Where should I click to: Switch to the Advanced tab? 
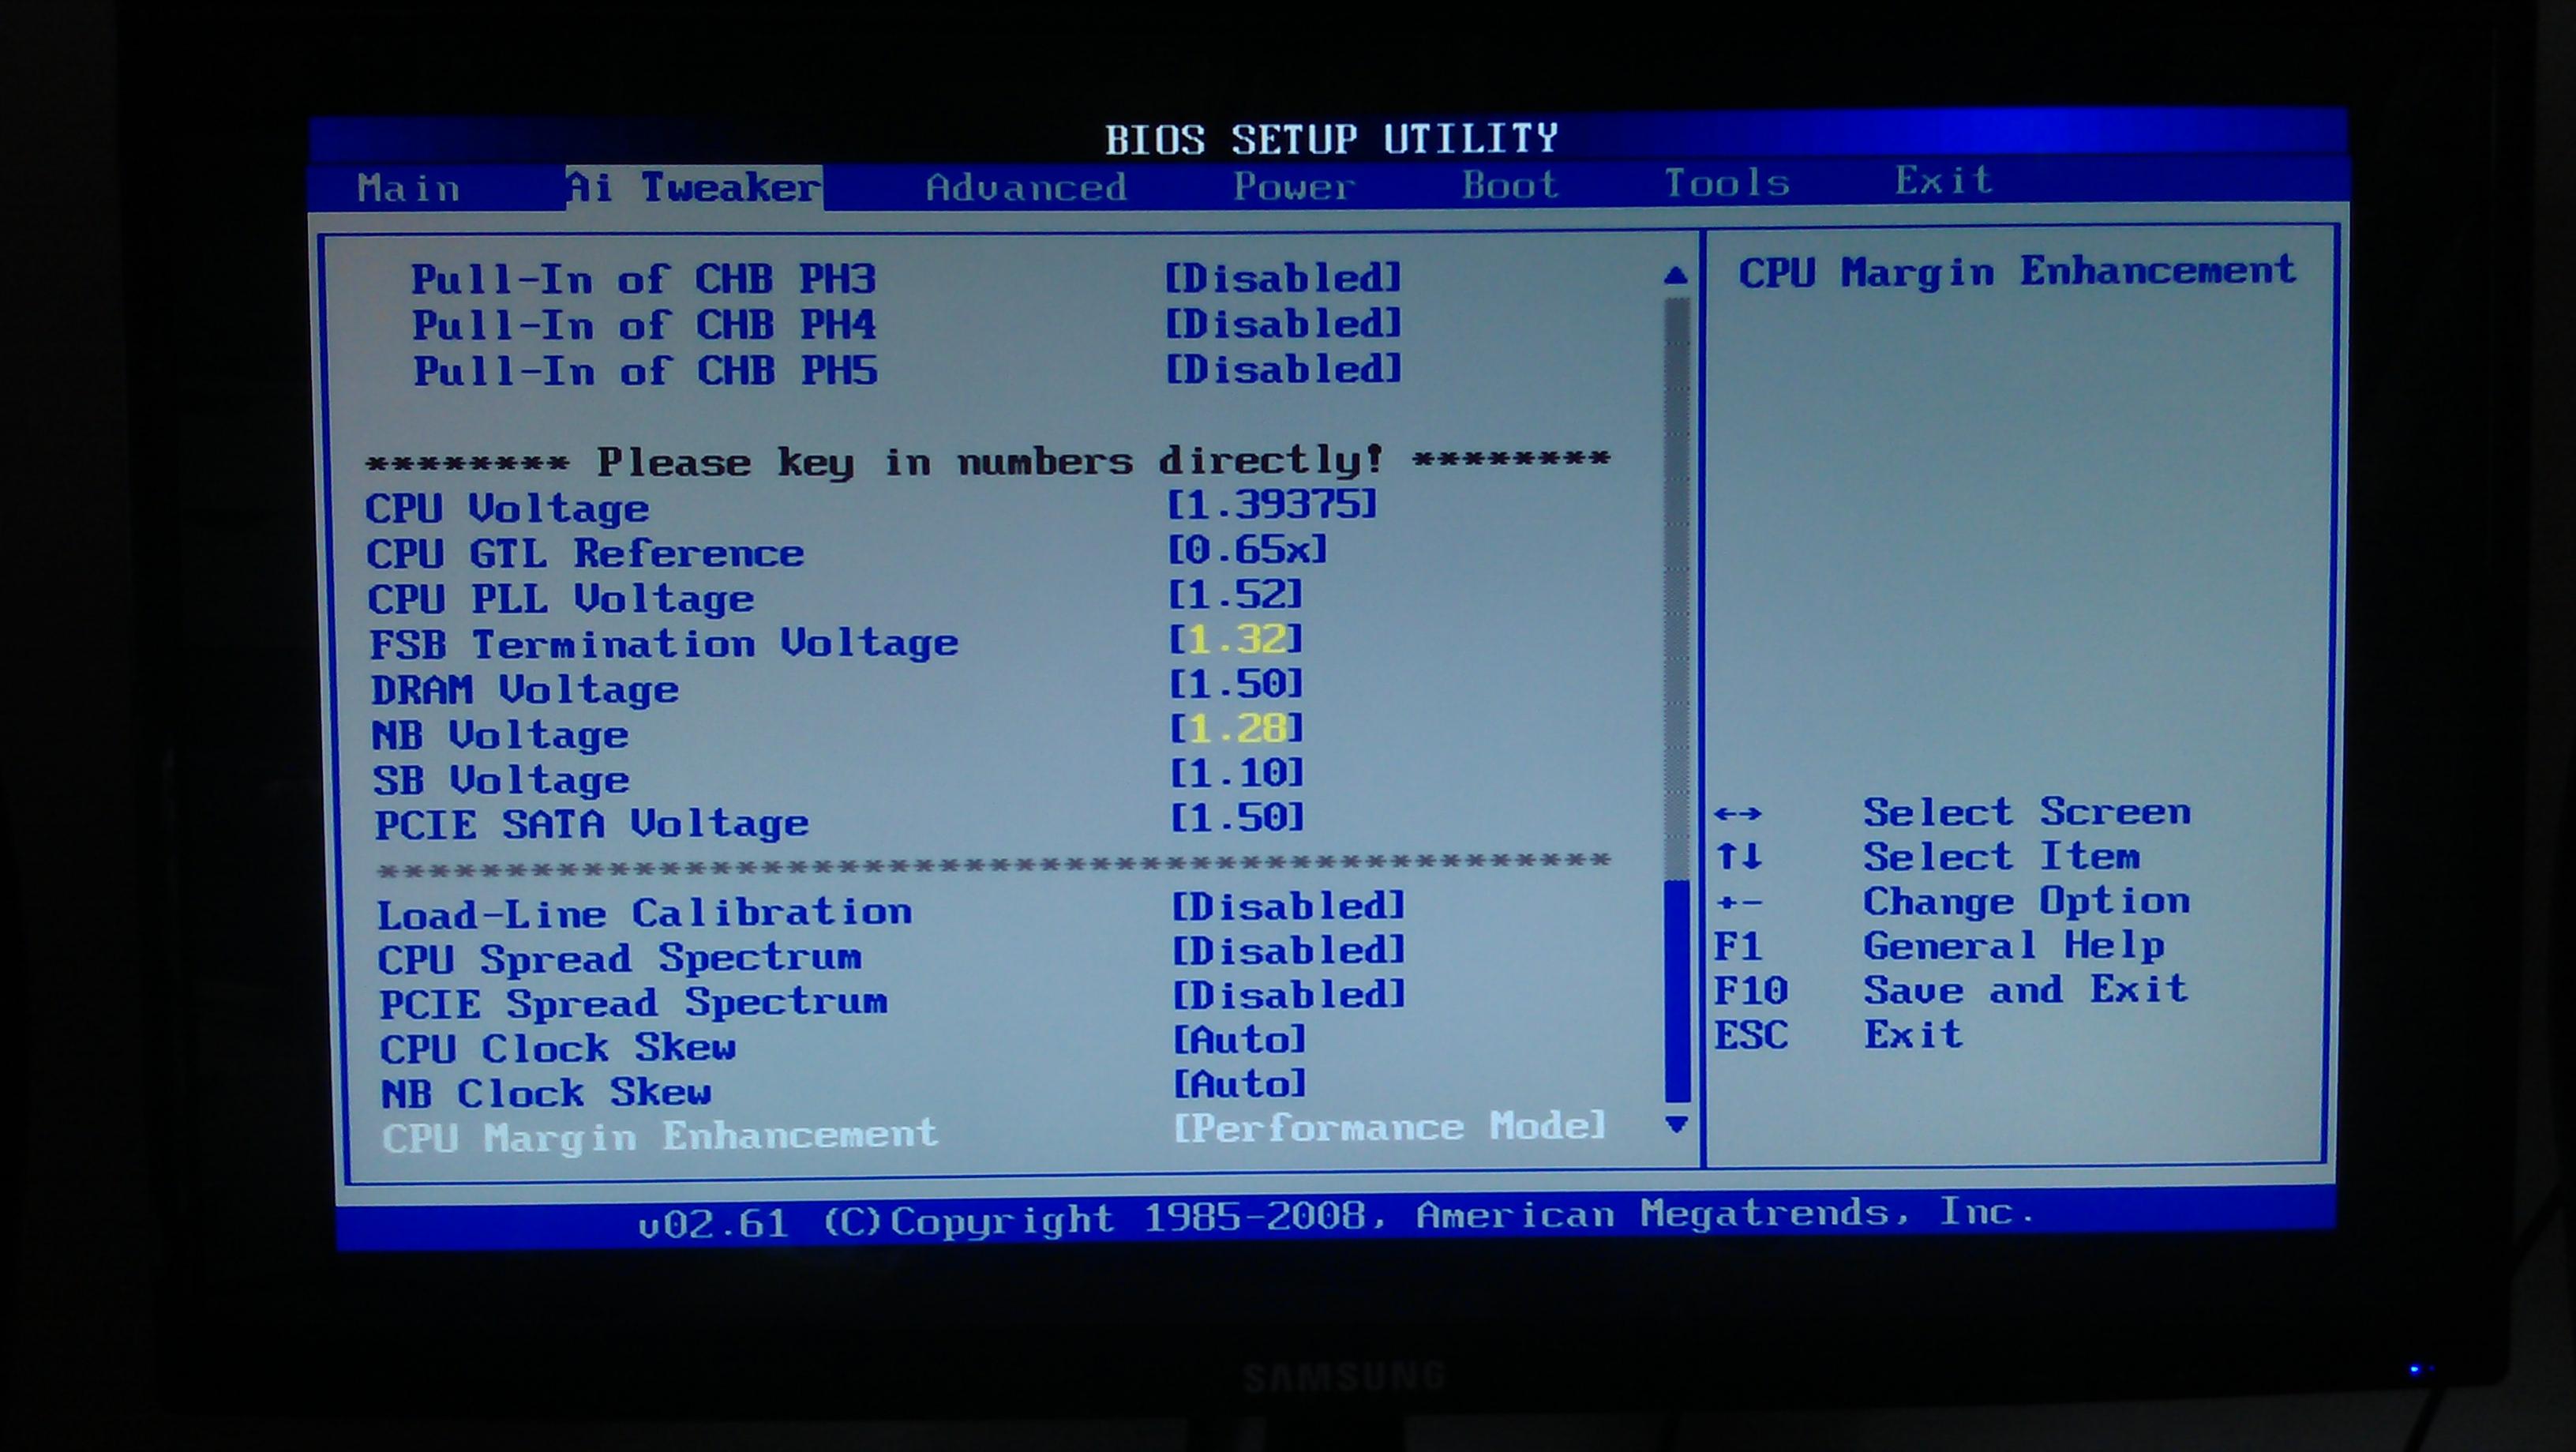1026,188
